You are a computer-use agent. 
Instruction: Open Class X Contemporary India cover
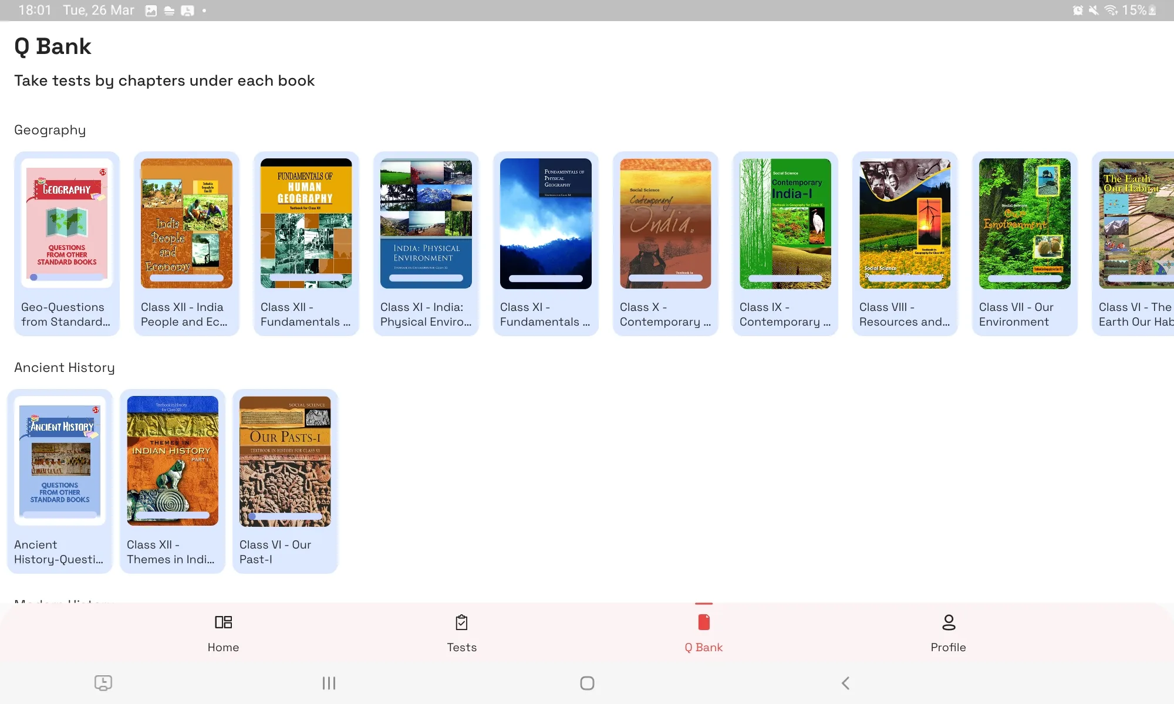[x=666, y=223]
